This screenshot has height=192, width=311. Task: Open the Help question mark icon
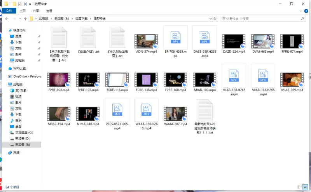point(306,11)
